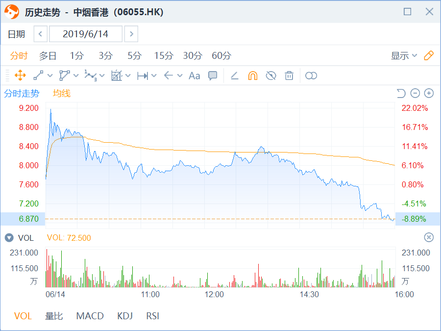The height and width of the screenshot is (331, 441).
Task: Select the move/pan crosshair tool
Action: pyautogui.click(x=20, y=76)
